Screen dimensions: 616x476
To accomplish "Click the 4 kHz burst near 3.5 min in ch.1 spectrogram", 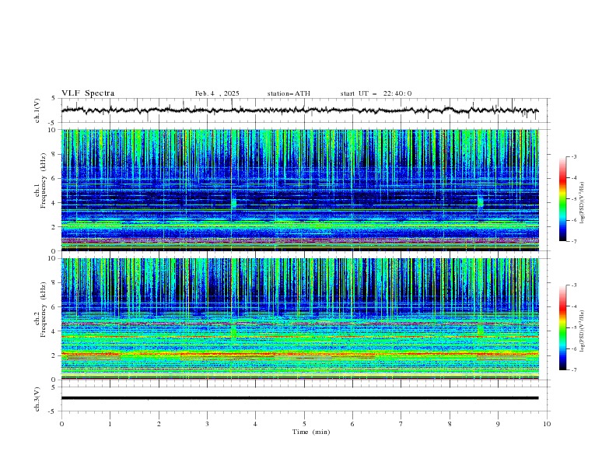I will [x=234, y=203].
